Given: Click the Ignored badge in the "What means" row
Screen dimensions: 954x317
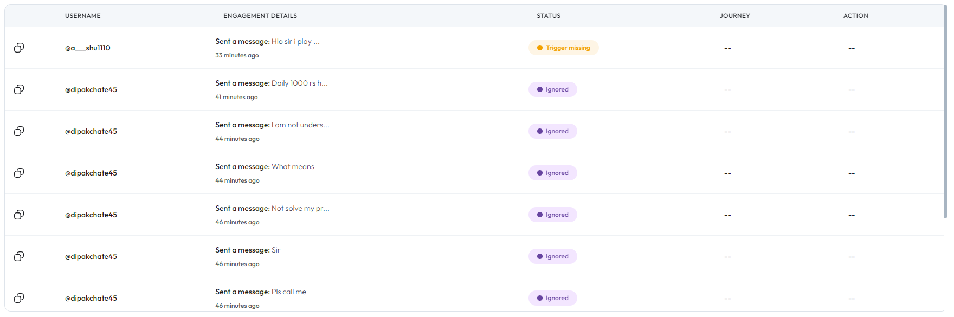Looking at the screenshot, I should [552, 173].
